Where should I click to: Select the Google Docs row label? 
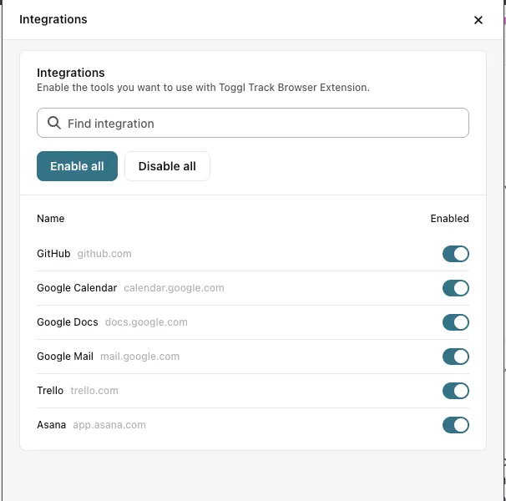point(68,322)
